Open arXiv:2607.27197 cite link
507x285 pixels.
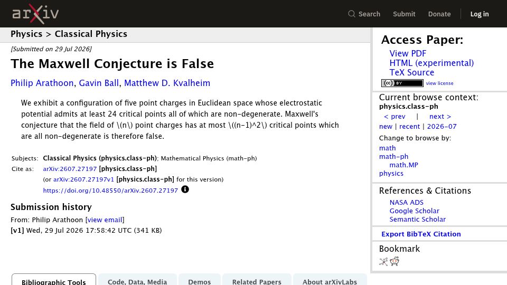click(70, 169)
